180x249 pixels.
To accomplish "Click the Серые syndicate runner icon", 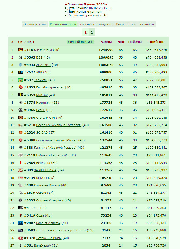I will 21,193.
